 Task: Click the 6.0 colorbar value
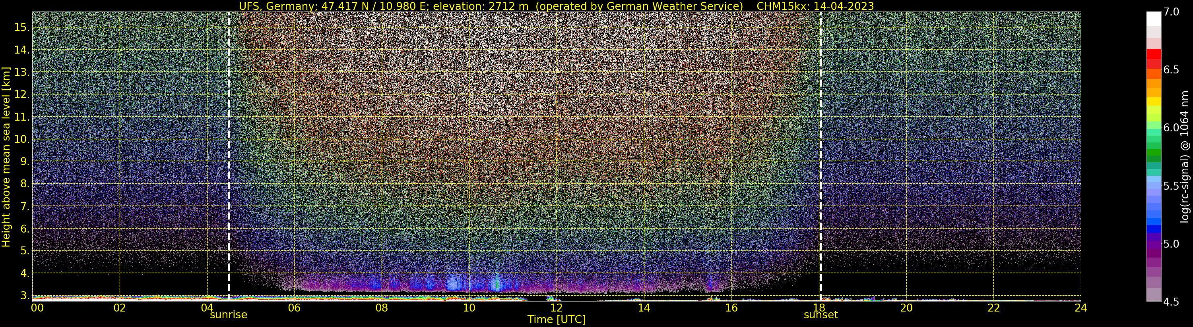[1171, 128]
